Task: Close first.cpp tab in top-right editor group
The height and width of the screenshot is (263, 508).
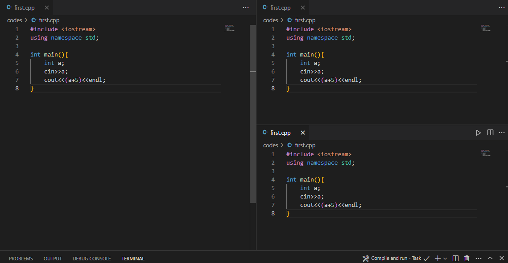Action: click(x=302, y=8)
